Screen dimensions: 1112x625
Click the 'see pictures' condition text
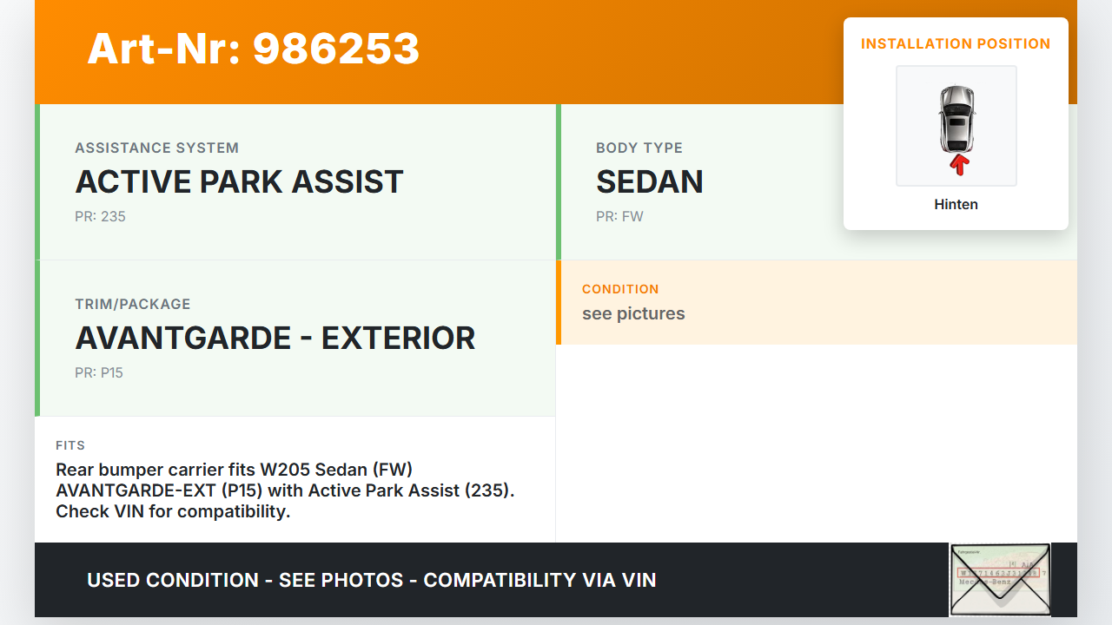[x=633, y=314]
